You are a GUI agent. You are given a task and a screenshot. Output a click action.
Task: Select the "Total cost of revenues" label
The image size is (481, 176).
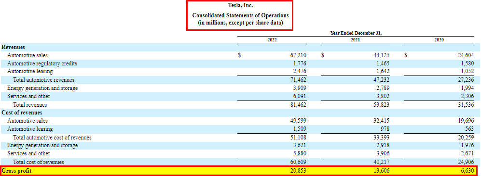coord(38,162)
